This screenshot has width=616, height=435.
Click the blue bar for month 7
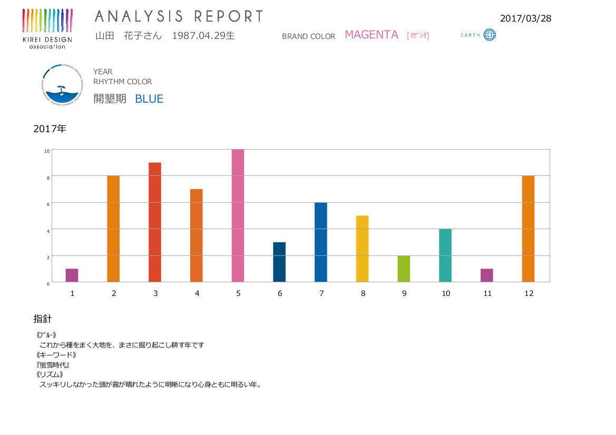click(320, 242)
